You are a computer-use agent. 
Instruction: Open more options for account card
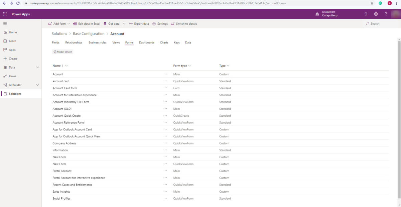tap(165, 81)
